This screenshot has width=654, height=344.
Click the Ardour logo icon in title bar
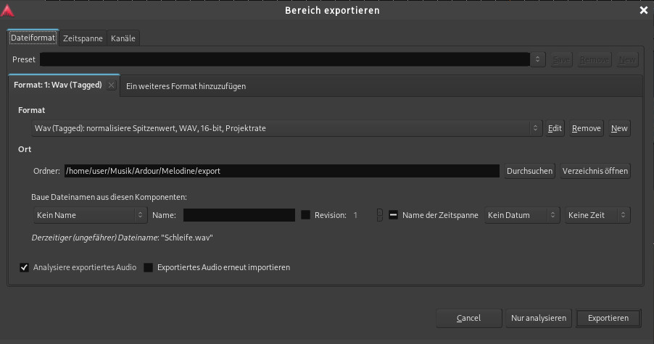[x=9, y=10]
